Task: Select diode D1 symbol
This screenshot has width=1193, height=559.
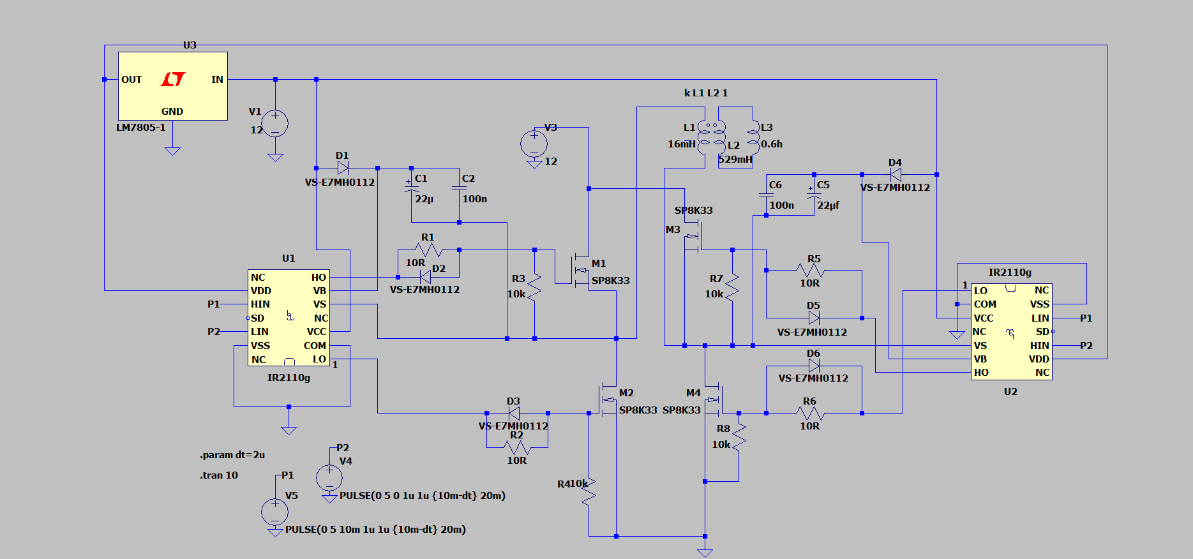Action: tap(343, 168)
